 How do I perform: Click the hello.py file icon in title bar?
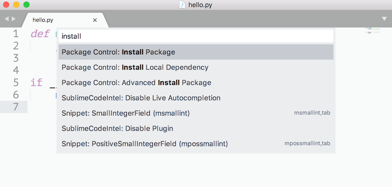(182, 5)
